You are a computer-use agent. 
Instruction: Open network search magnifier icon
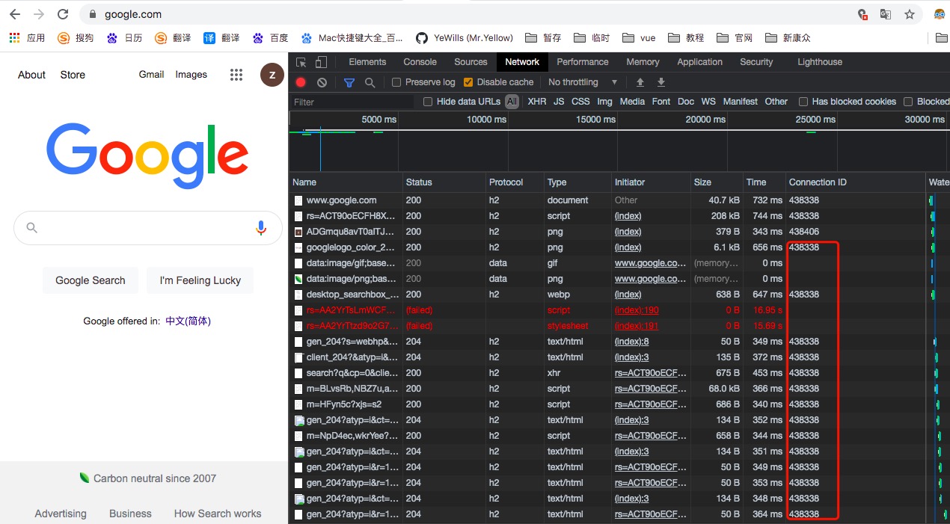tap(370, 82)
